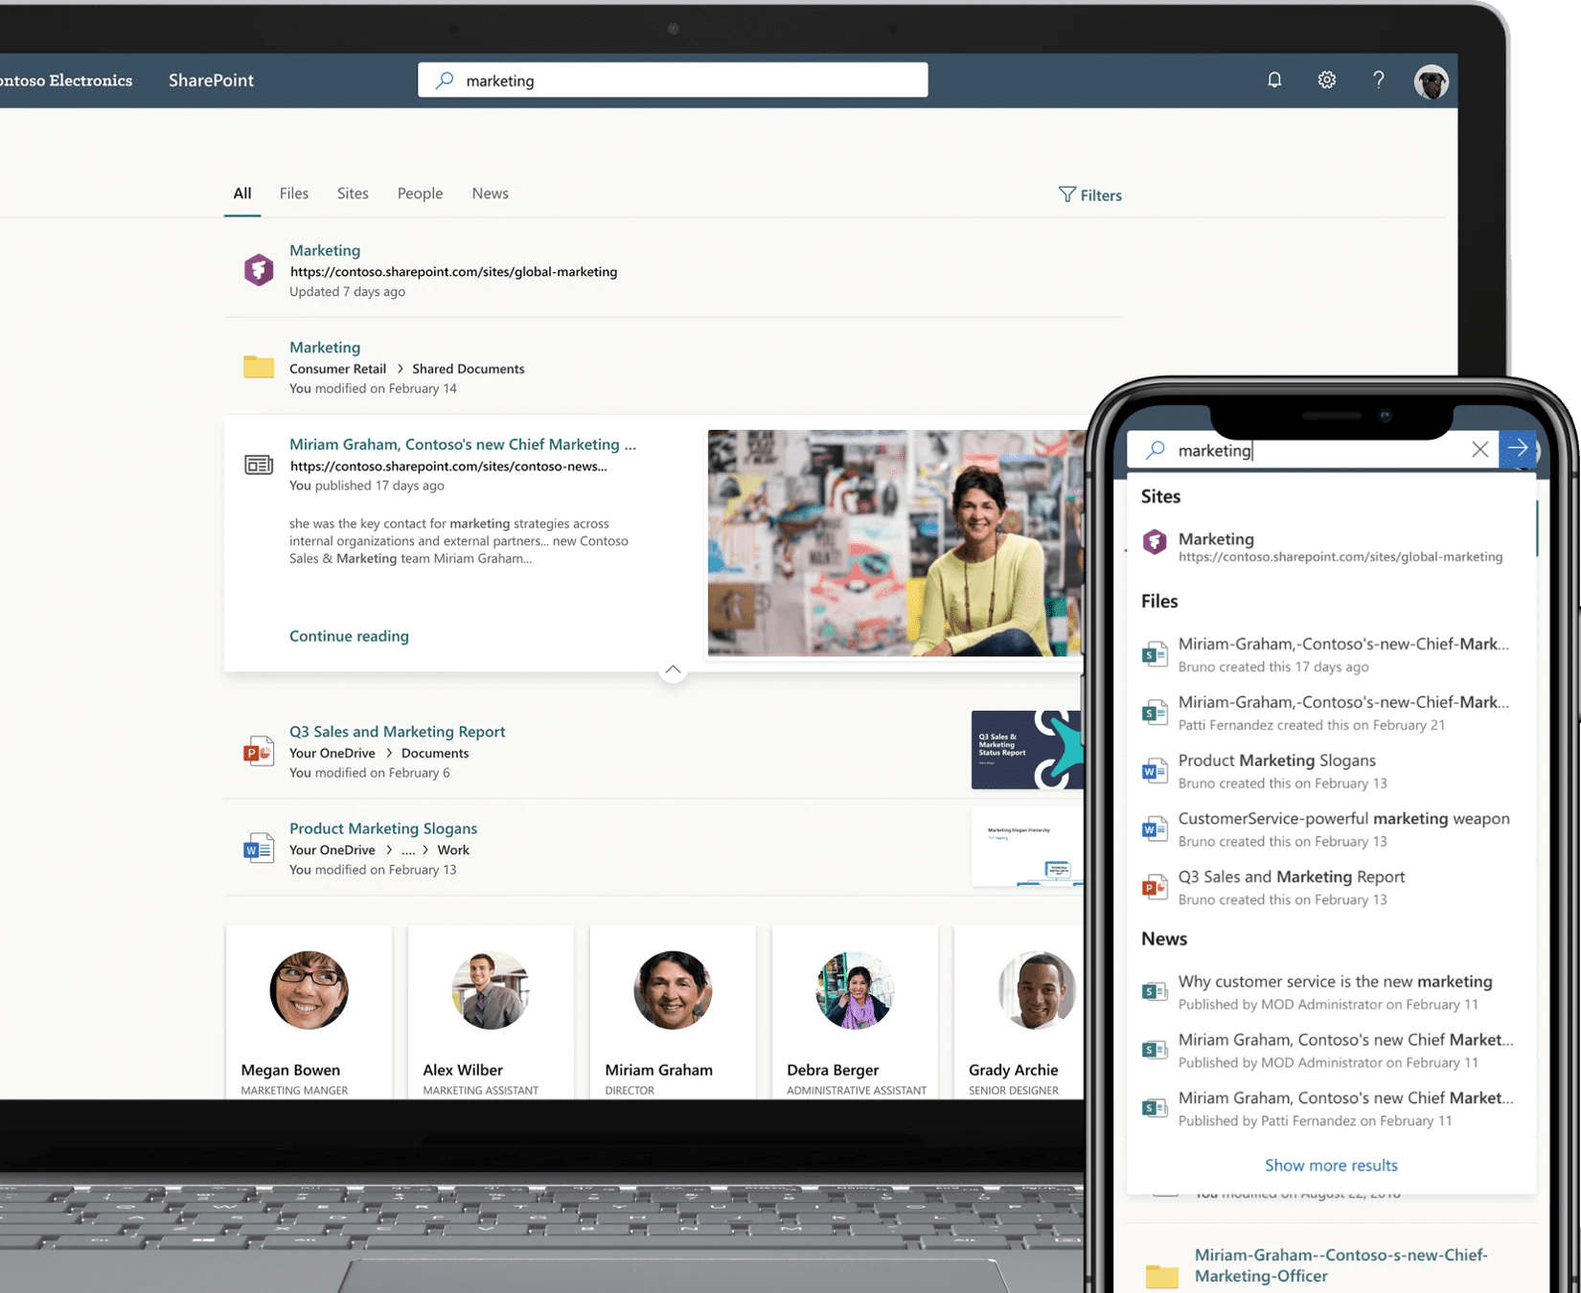Click Work breadcrumb in Slogans path
1581x1293 pixels.
pyautogui.click(x=453, y=851)
